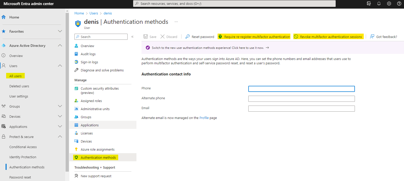Collapse Azure Active Directory section chevron
Viewport: 404px width, 181px height.
60,46
